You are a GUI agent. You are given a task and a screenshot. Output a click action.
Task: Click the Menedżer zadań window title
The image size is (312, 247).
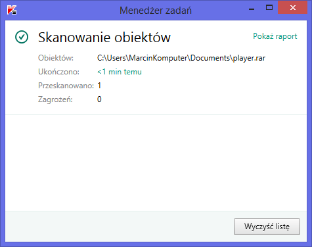pyautogui.click(x=156, y=11)
